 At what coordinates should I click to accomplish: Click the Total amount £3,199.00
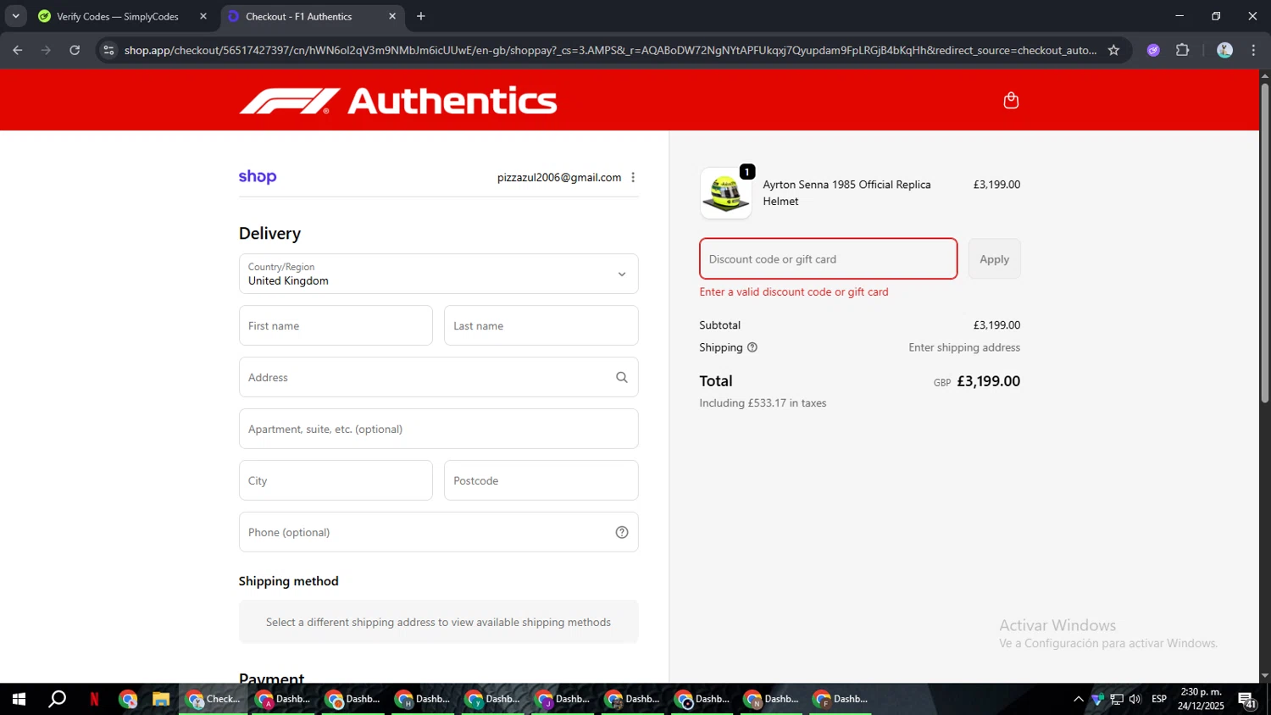point(988,381)
